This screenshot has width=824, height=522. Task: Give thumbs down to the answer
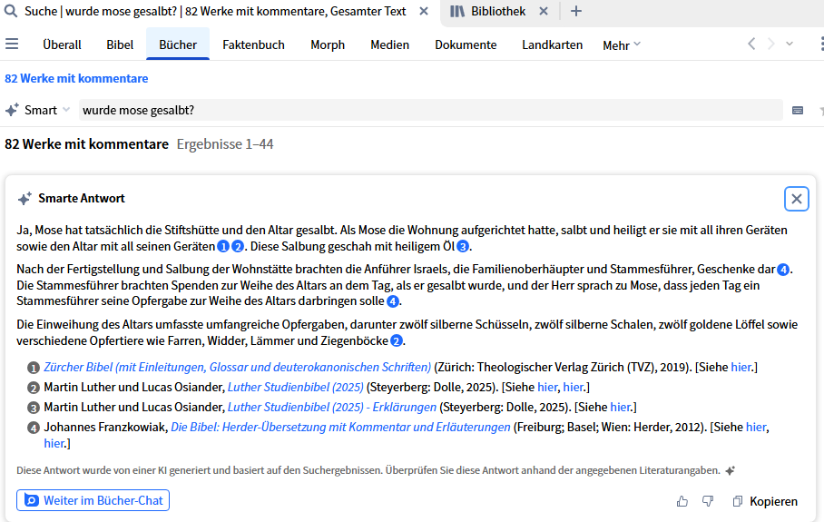pos(708,501)
